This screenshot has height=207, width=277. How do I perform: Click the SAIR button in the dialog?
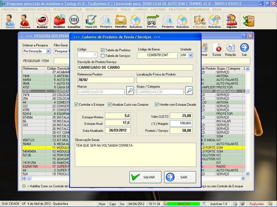click(x=180, y=177)
